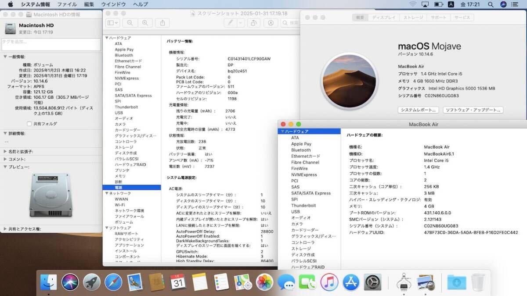Open Finder from the Dock
This screenshot has height=296, width=527.
48,282
